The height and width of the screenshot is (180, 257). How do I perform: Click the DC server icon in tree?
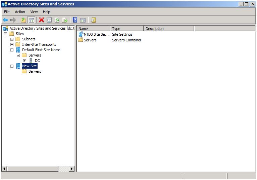click(x=31, y=61)
